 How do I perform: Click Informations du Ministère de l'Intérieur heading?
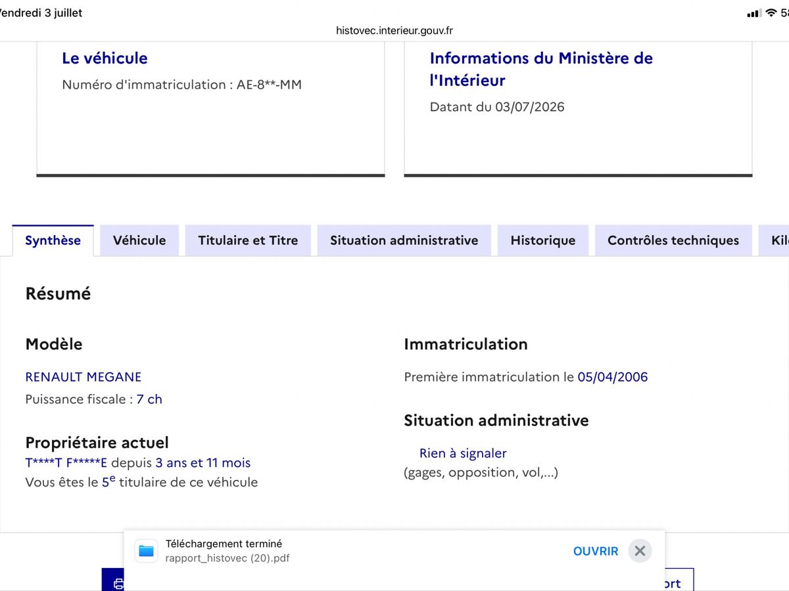[541, 69]
